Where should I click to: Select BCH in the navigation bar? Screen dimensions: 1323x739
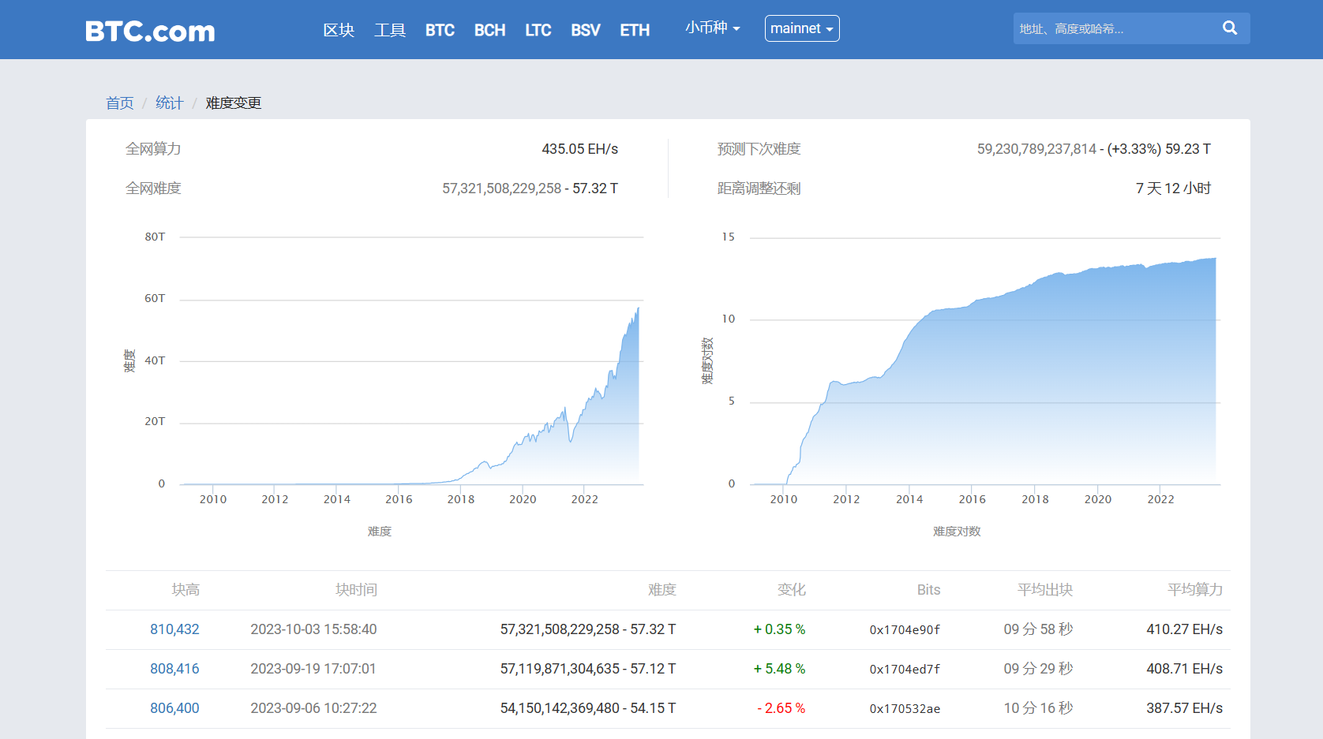(x=489, y=30)
